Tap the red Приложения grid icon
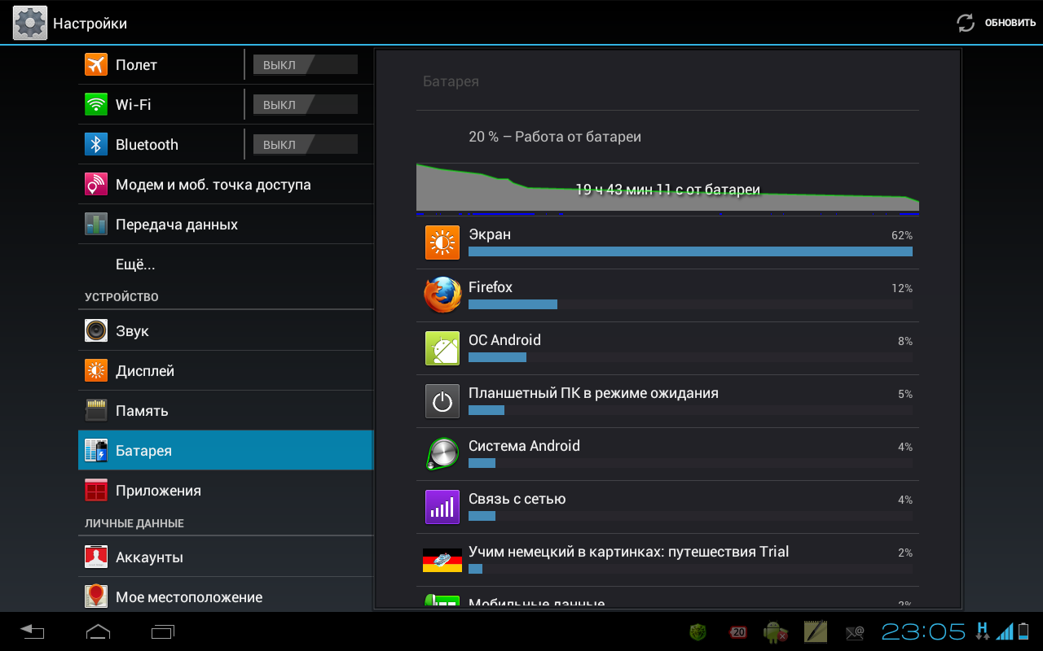 [96, 490]
